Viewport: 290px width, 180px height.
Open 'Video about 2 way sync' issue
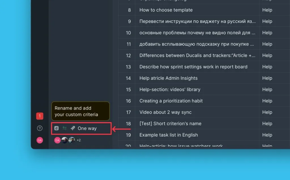pyautogui.click(x=165, y=112)
